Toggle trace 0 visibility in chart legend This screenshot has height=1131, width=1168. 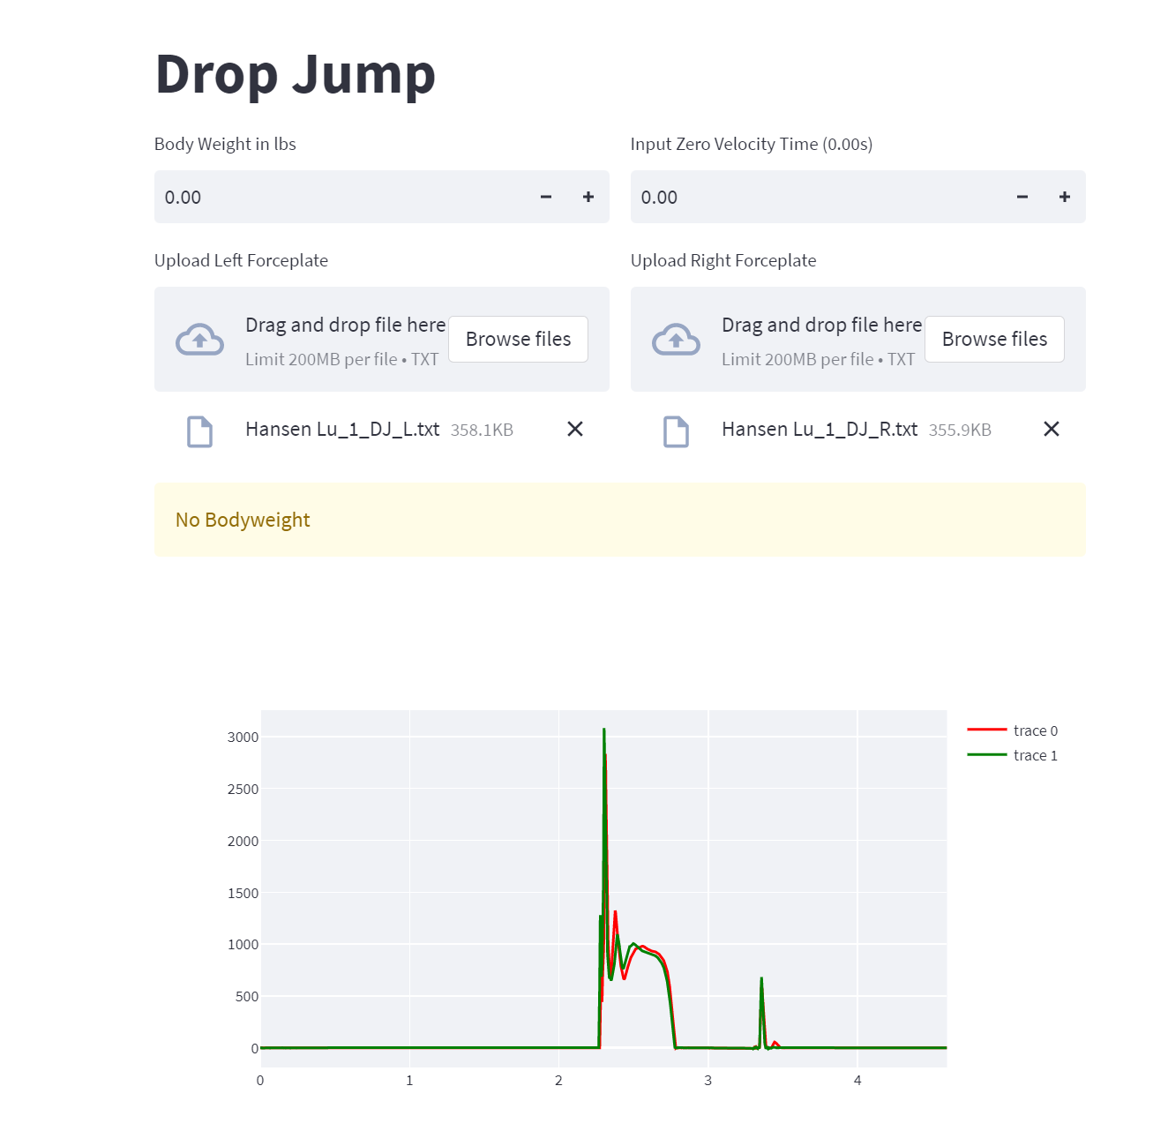[1035, 730]
